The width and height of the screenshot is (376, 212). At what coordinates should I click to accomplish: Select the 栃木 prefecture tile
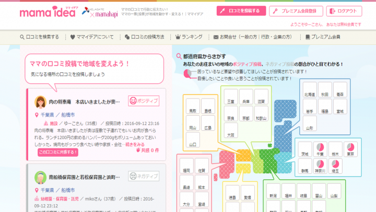click(x=335, y=149)
